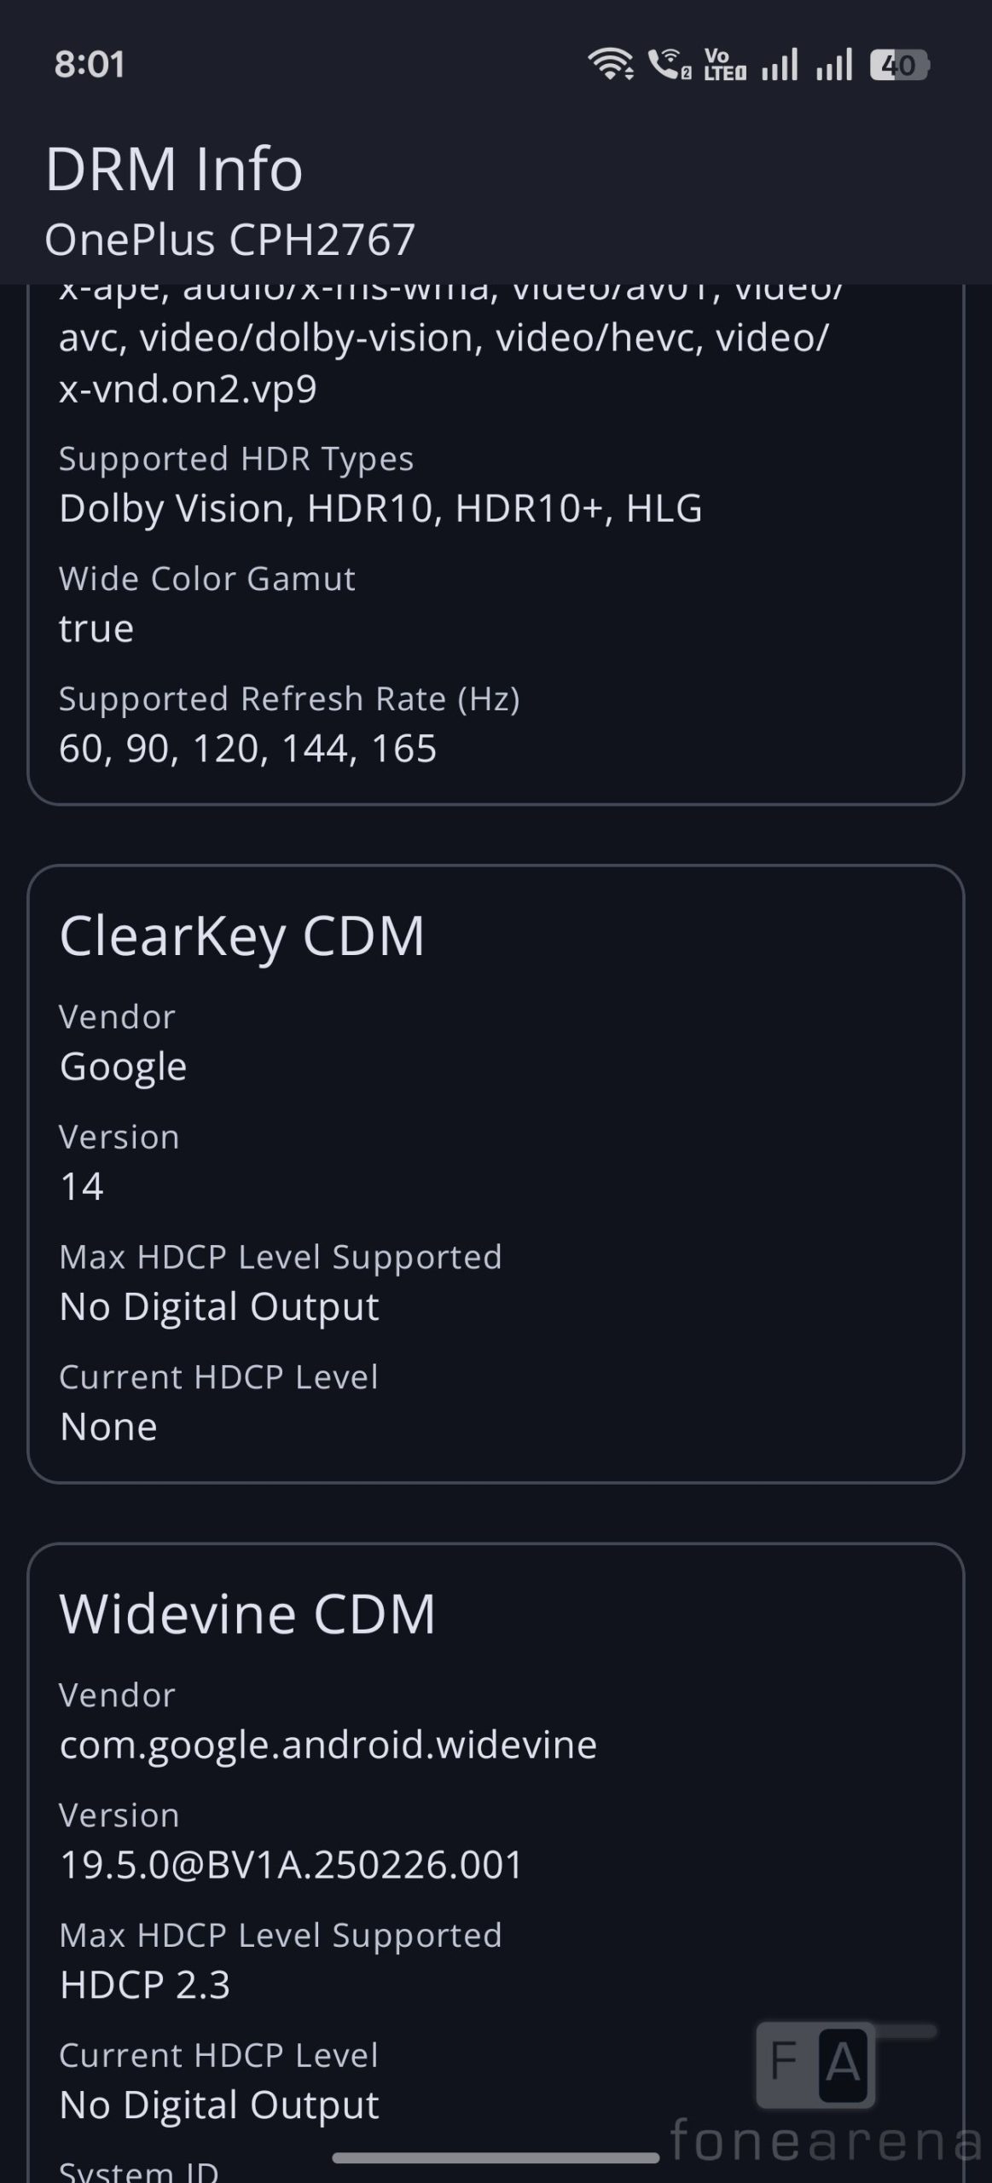Image resolution: width=992 pixels, height=2183 pixels.
Task: Tap the DRM Info app title
Action: (174, 169)
